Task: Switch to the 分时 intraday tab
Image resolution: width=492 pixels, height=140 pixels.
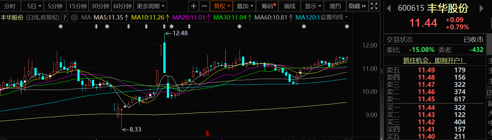Action: [10, 6]
